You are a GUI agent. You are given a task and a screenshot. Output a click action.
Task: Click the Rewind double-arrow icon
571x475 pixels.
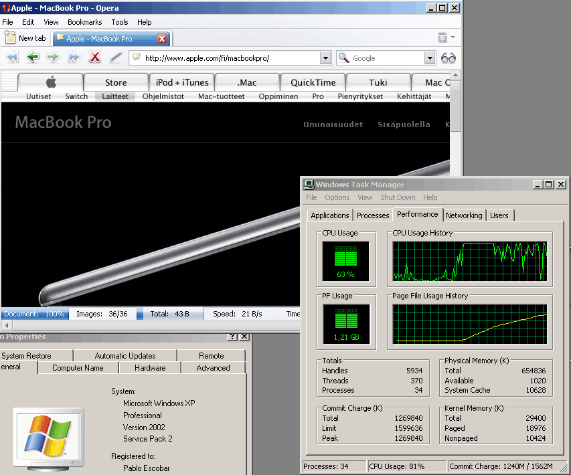11,58
